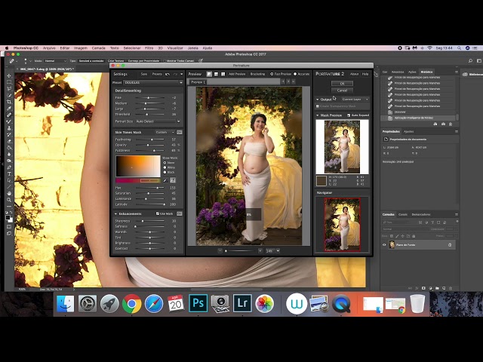Image resolution: width=483 pixels, height=362 pixels.
Task: Collapse the Output section
Action: 318,100
